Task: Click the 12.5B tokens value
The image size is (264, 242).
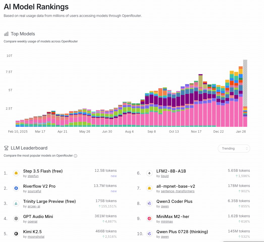Action: [105, 171]
